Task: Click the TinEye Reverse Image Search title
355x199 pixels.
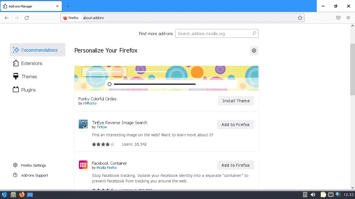Action: (120, 123)
